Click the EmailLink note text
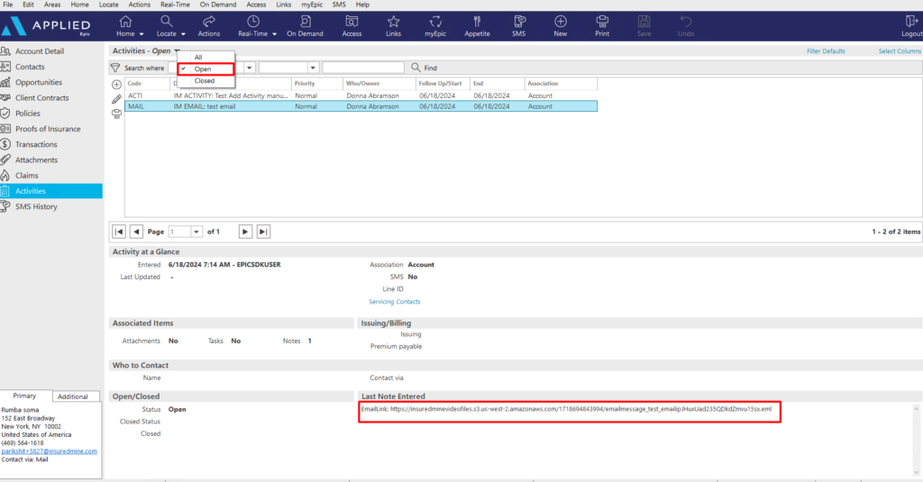Image resolution: width=923 pixels, height=482 pixels. (566, 409)
